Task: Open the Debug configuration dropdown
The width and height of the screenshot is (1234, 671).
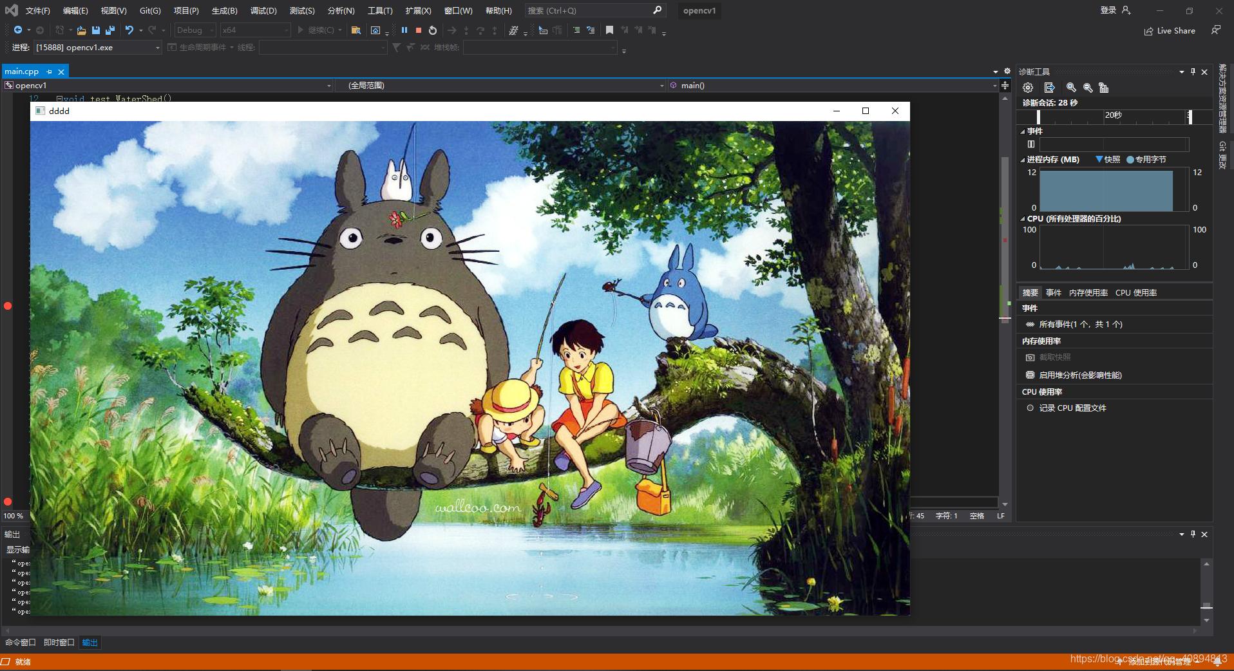Action: pyautogui.click(x=195, y=30)
